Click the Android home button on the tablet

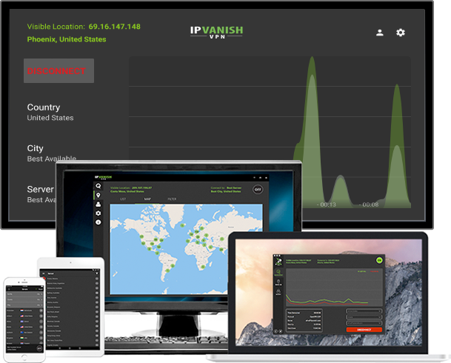70,348
